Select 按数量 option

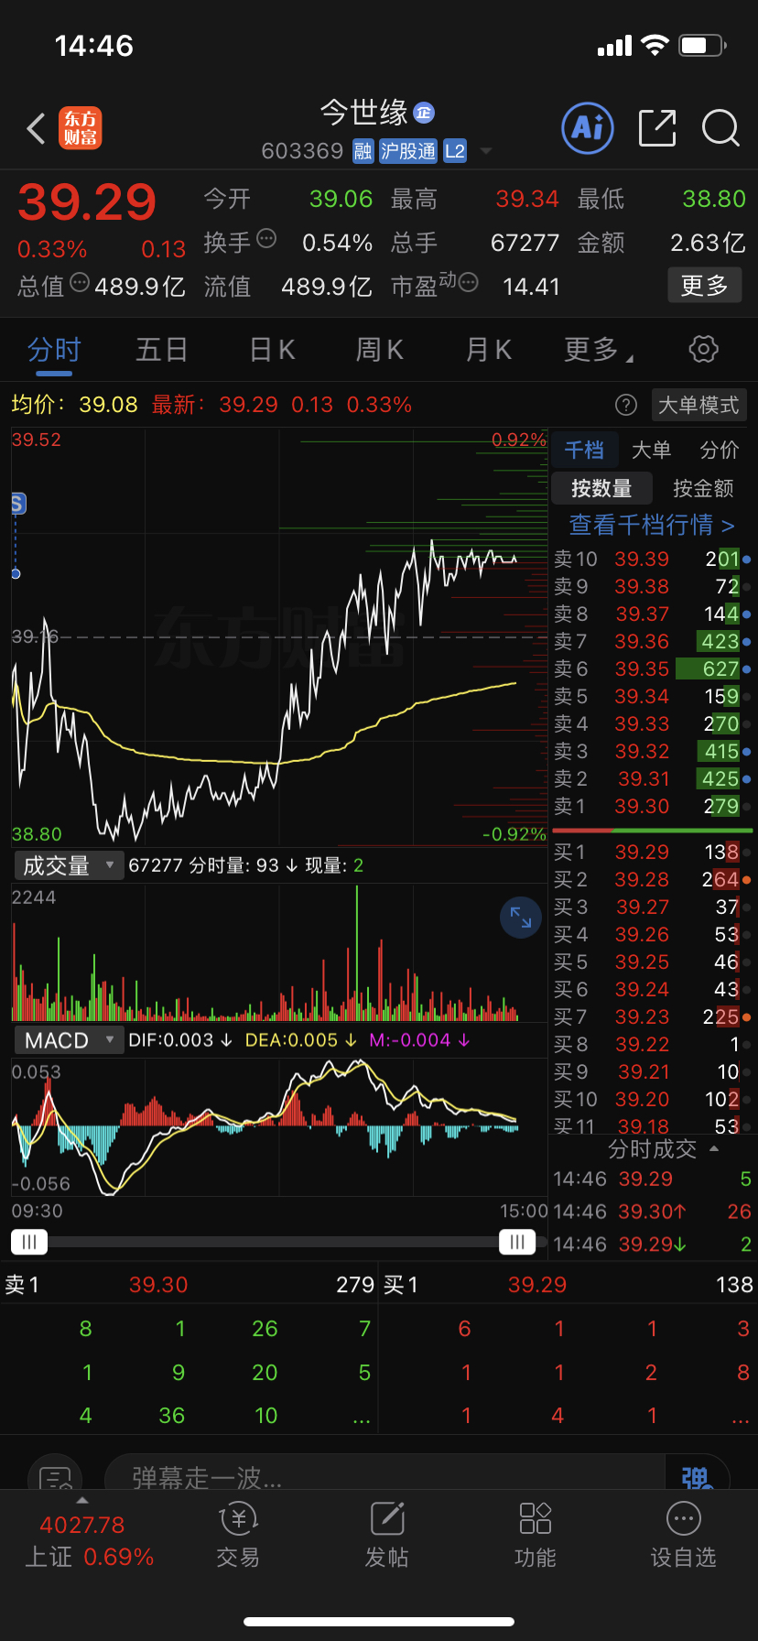[601, 488]
